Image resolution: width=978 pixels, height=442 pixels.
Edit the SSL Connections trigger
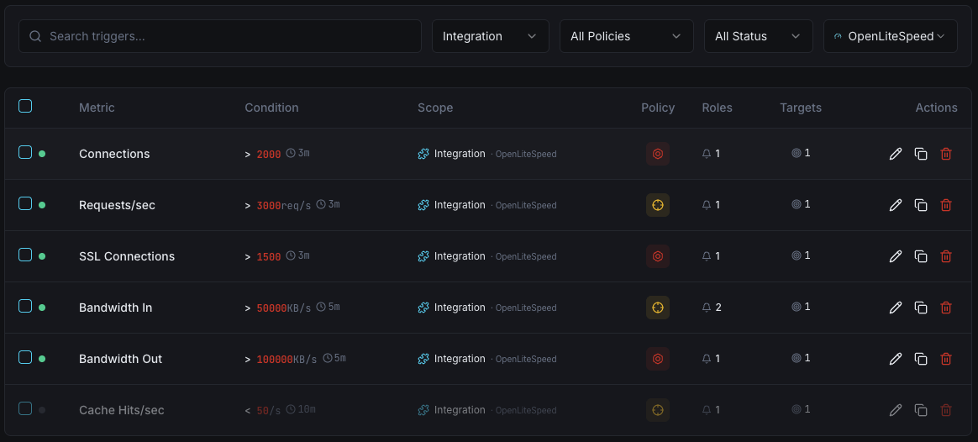pyautogui.click(x=896, y=256)
